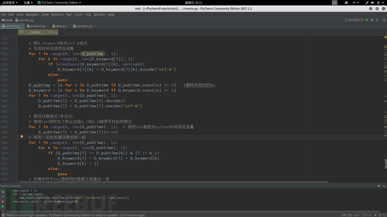The image size is (387, 217).
Task: Open the Refactor menu
Action: tap(58, 15)
